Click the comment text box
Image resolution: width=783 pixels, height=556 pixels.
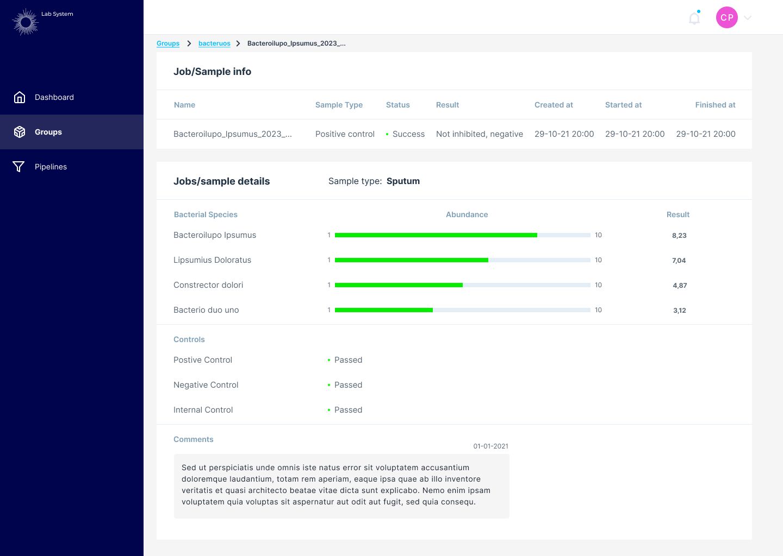tap(341, 486)
